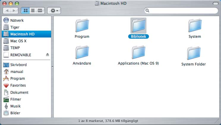Open Musik in the sidebar
This screenshot has height=125, width=221.
pos(26,106)
